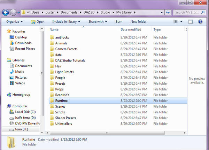
Task: Expand arrow after Documents breadcrumb
Action: click(80, 13)
